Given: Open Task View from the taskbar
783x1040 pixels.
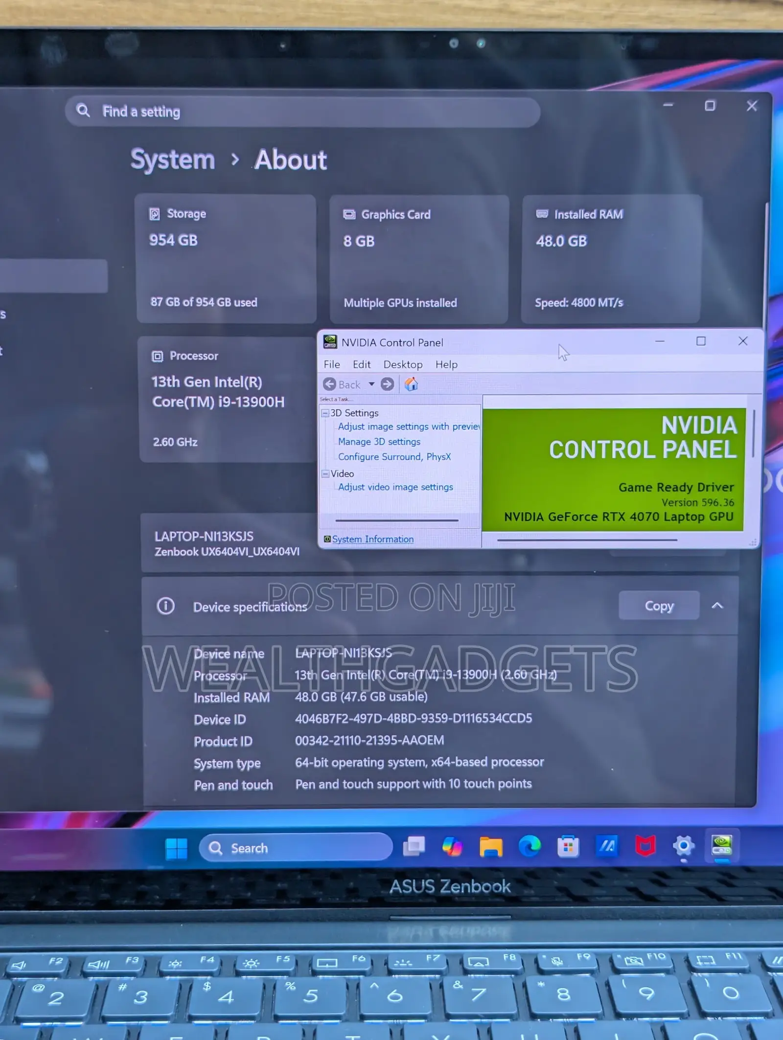Looking at the screenshot, I should point(414,846).
